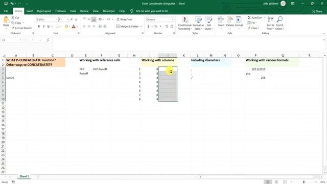327x184 pixels.
Task: Click Merge & Center
Action: pyautogui.click(x=127, y=27)
